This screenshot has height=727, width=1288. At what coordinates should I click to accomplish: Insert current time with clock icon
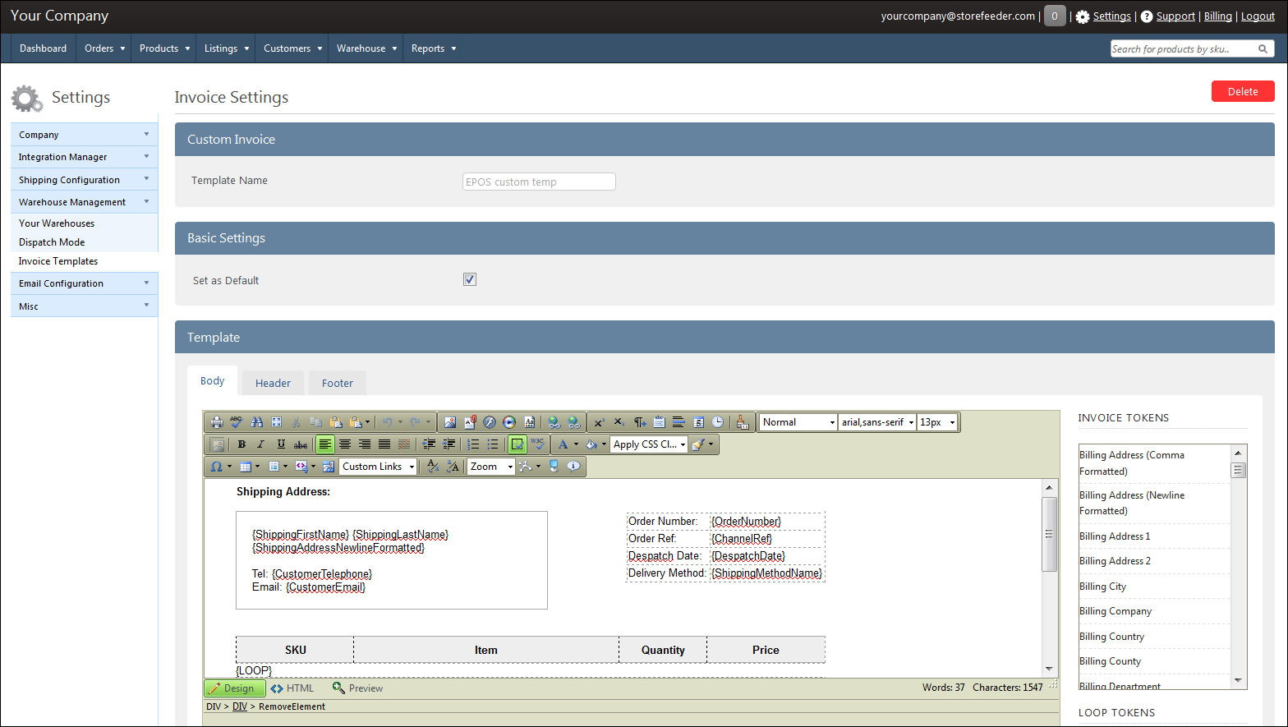717,422
